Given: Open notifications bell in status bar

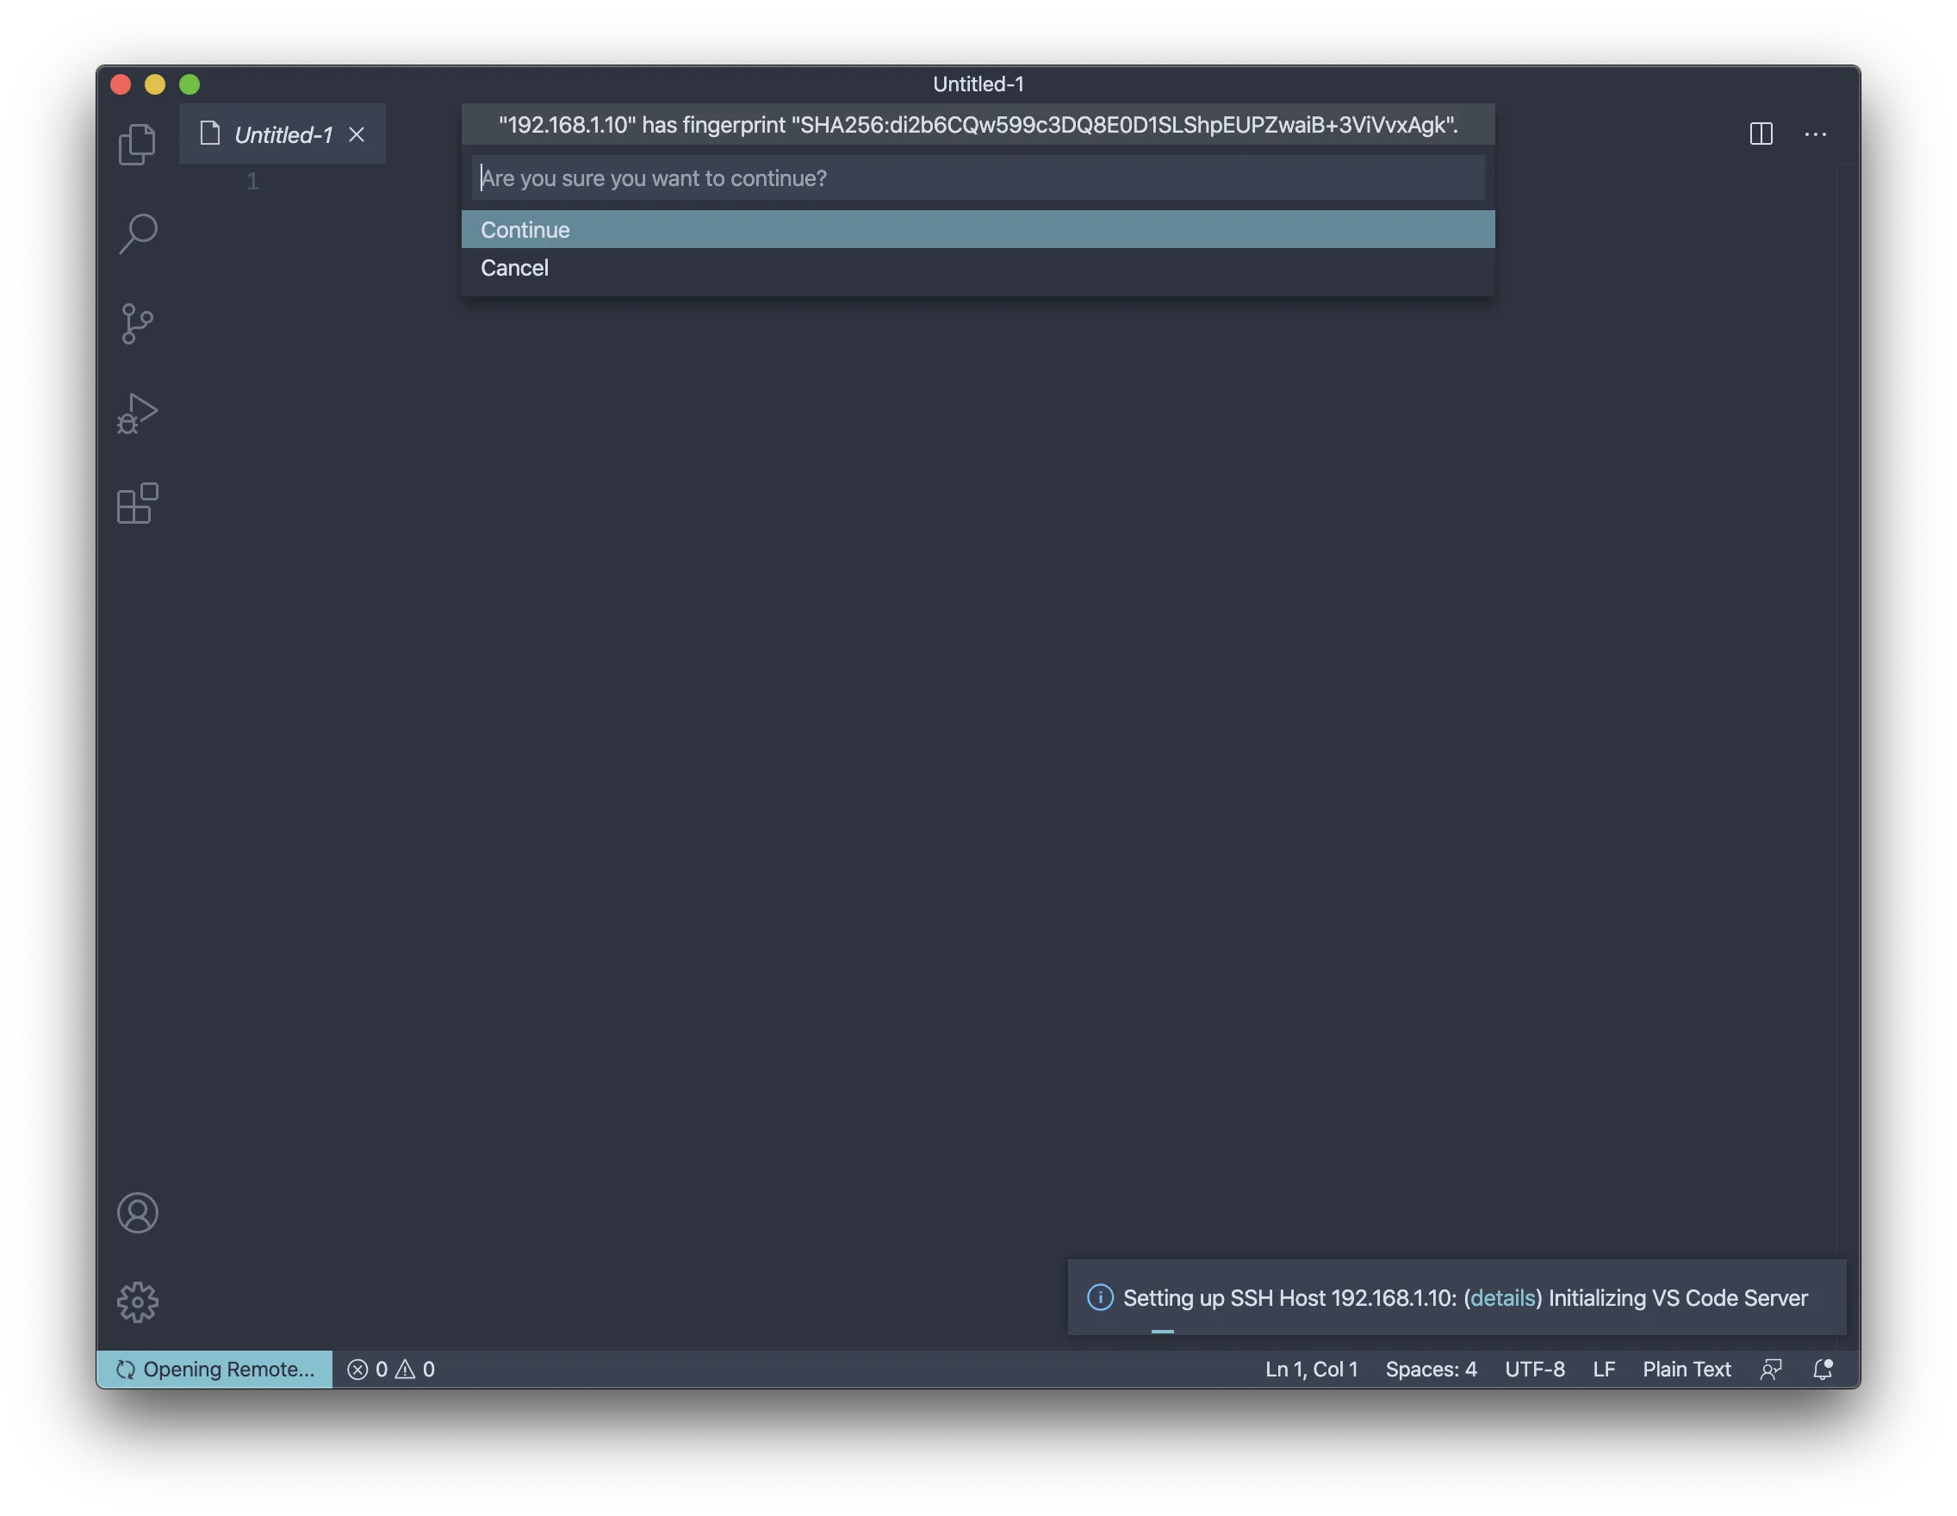Looking at the screenshot, I should click(1823, 1369).
